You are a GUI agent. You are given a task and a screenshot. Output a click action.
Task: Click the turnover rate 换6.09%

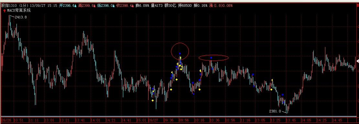click(142, 6)
